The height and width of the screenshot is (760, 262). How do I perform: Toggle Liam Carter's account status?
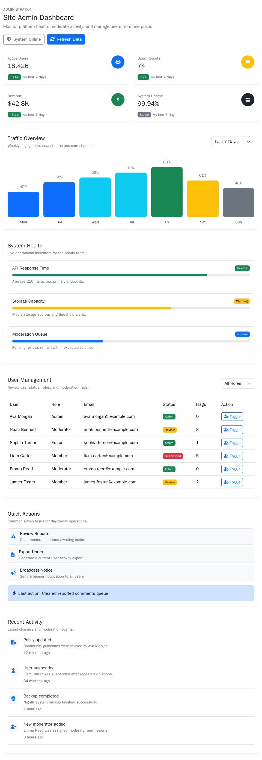232,456
